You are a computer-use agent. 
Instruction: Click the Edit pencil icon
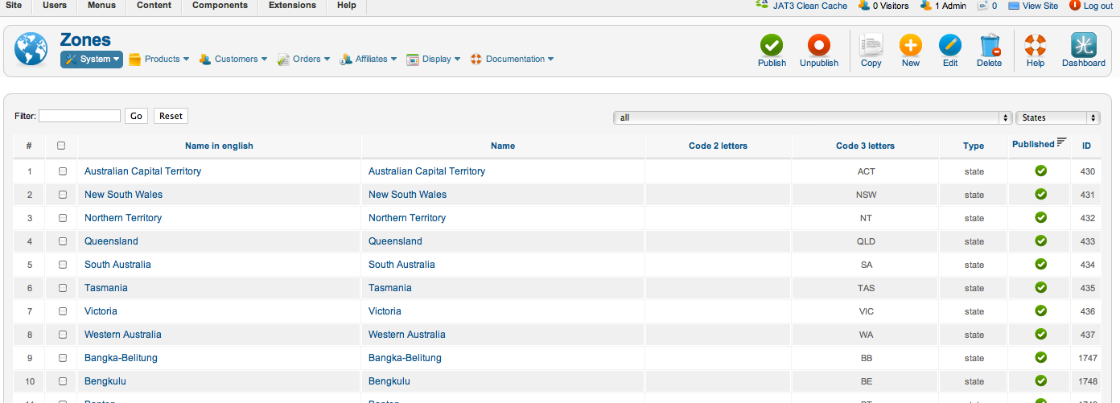pyautogui.click(x=949, y=46)
